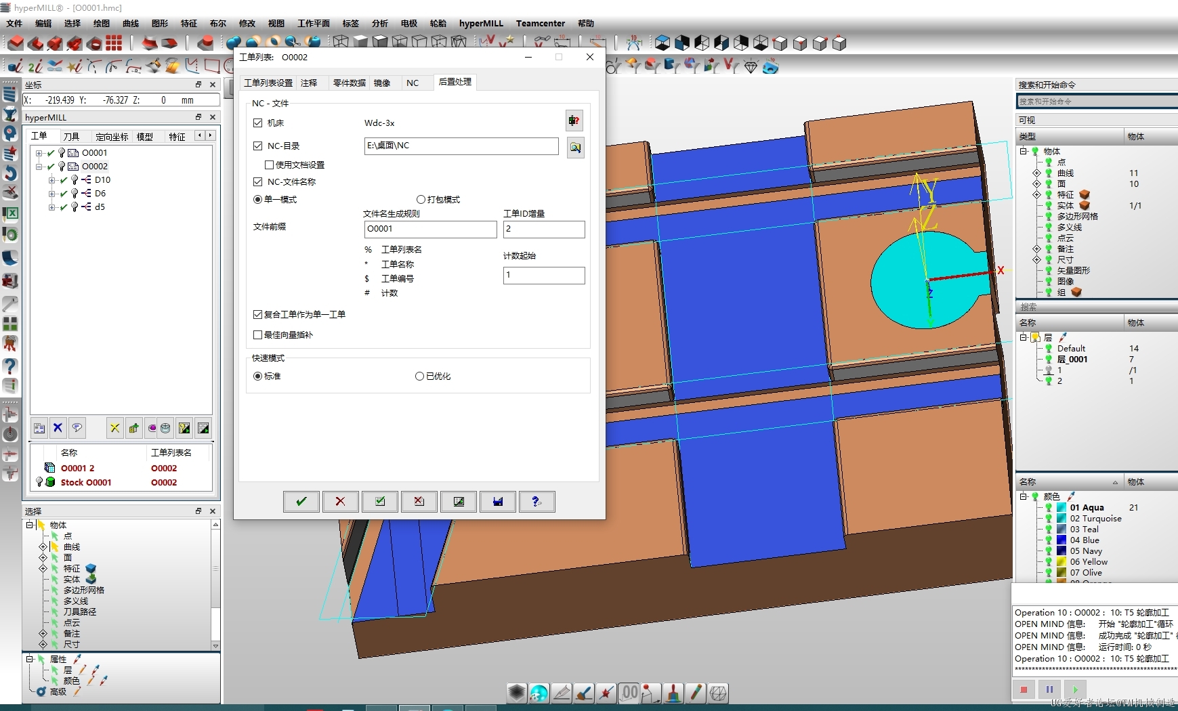1178x711 pixels.
Task: Click the 计数起始 input field
Action: coord(544,275)
